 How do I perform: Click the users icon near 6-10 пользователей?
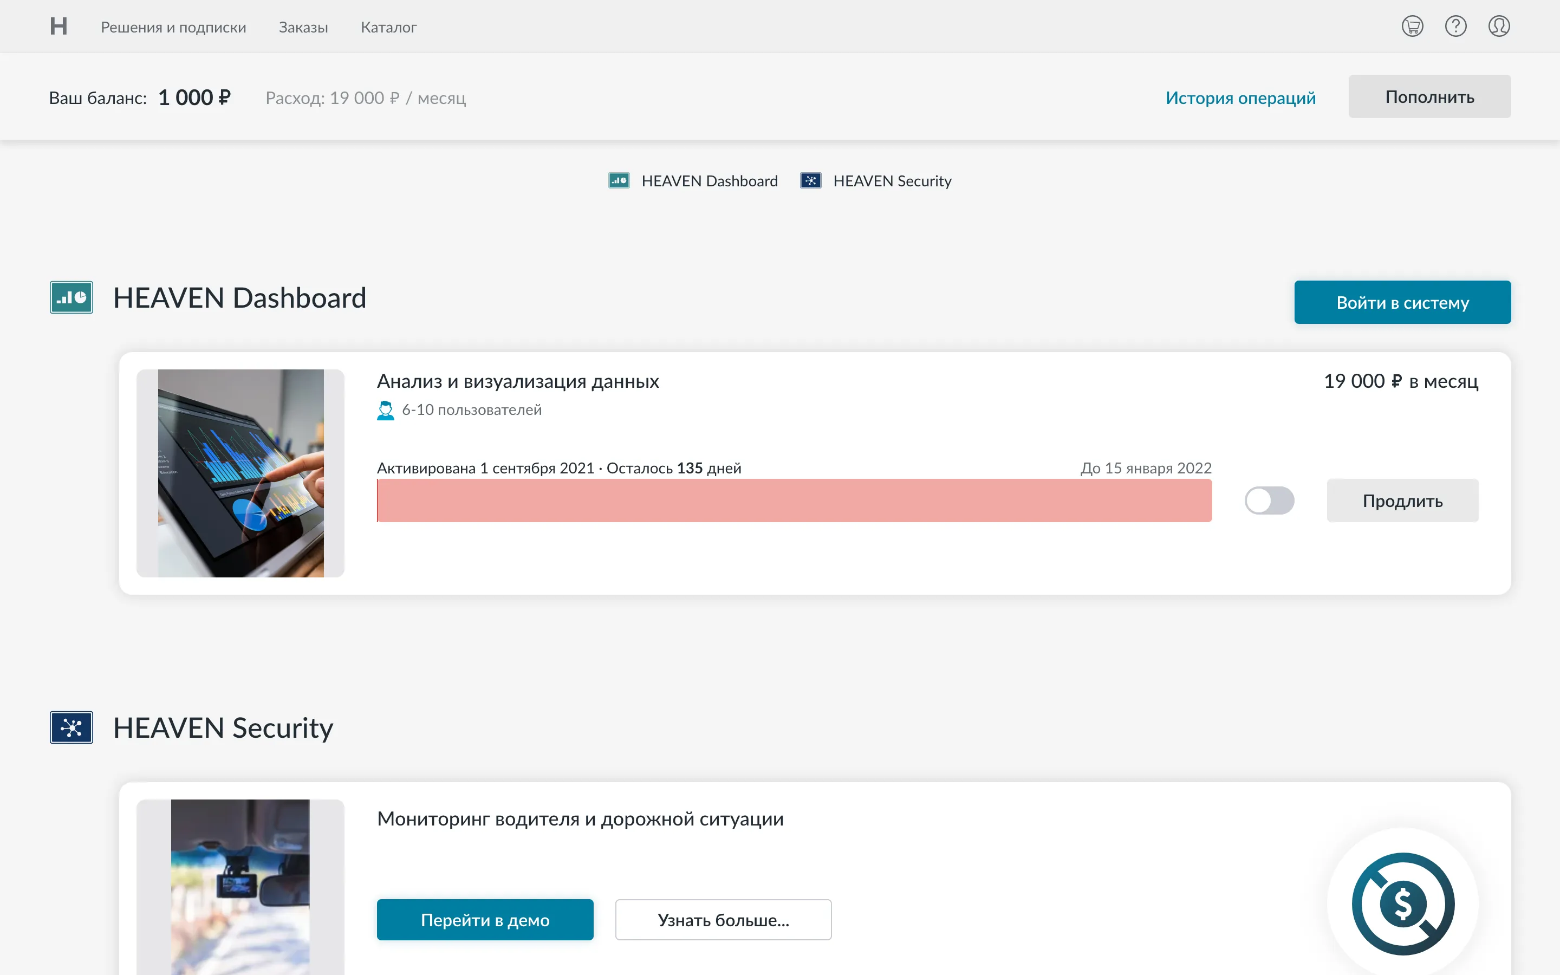click(x=386, y=410)
